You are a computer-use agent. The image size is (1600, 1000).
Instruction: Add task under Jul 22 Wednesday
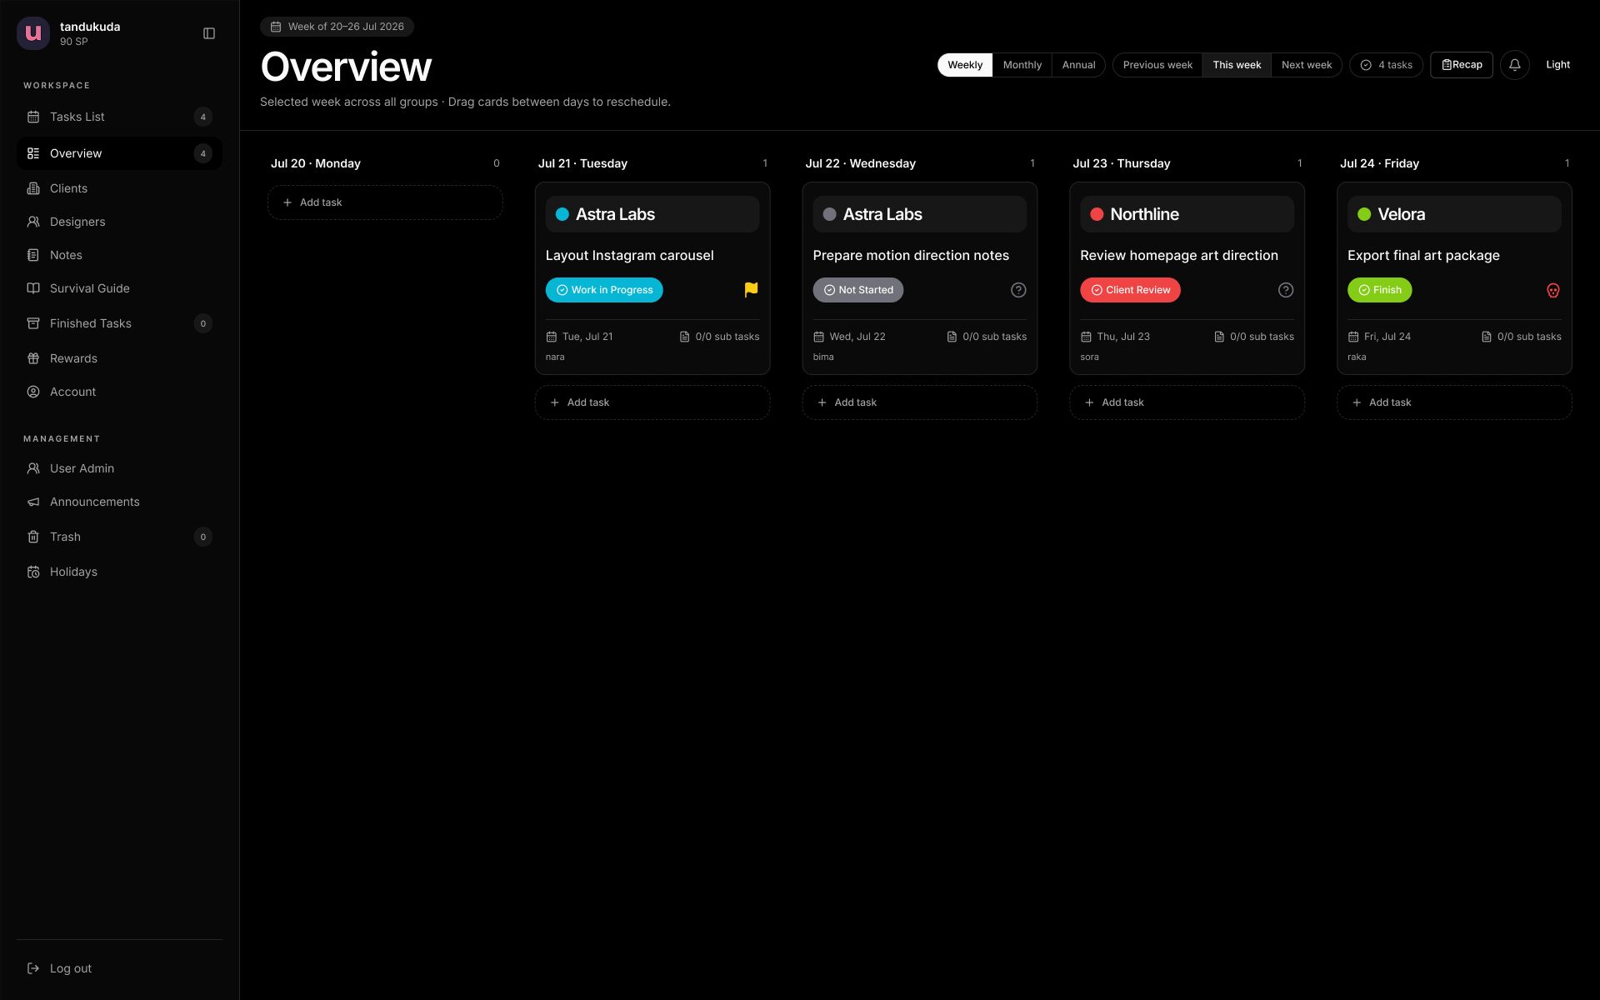coord(920,402)
